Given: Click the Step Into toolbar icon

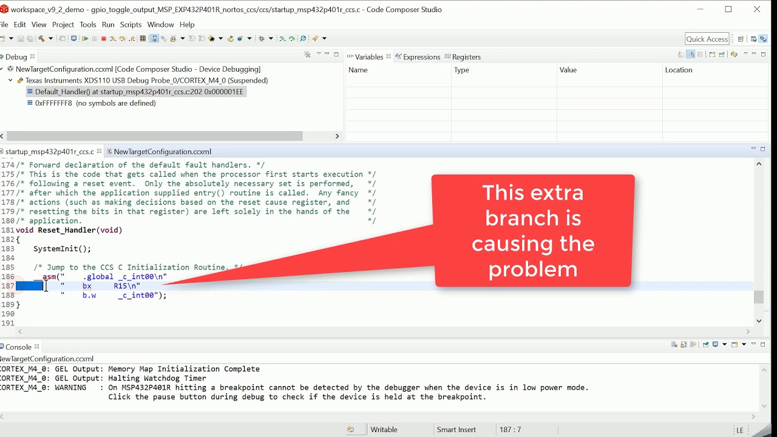Looking at the screenshot, I should (x=113, y=38).
